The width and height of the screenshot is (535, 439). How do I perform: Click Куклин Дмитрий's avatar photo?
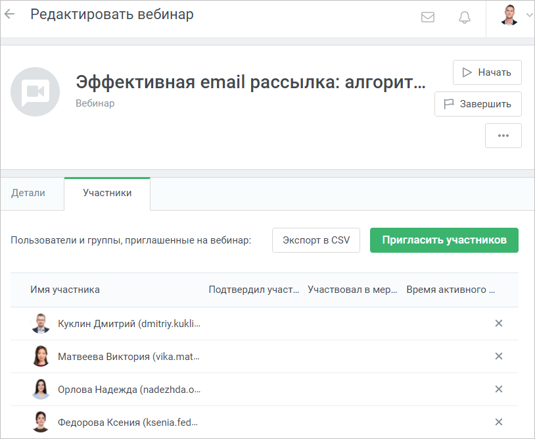pyautogui.click(x=41, y=323)
